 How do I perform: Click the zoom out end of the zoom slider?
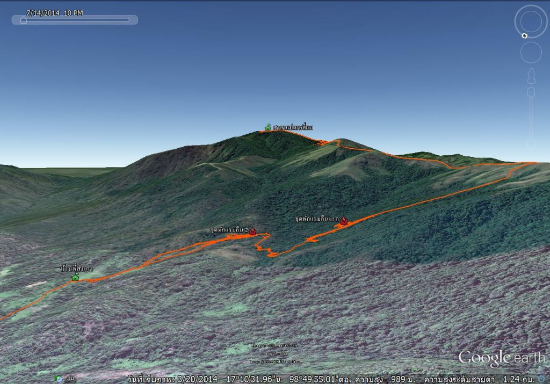tap(531, 144)
